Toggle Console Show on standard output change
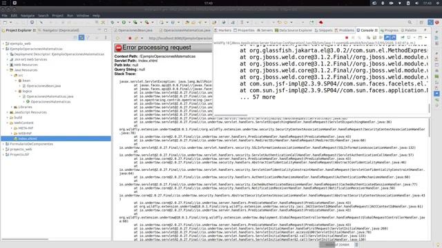This screenshot has height=248, width=442. click(387, 37)
